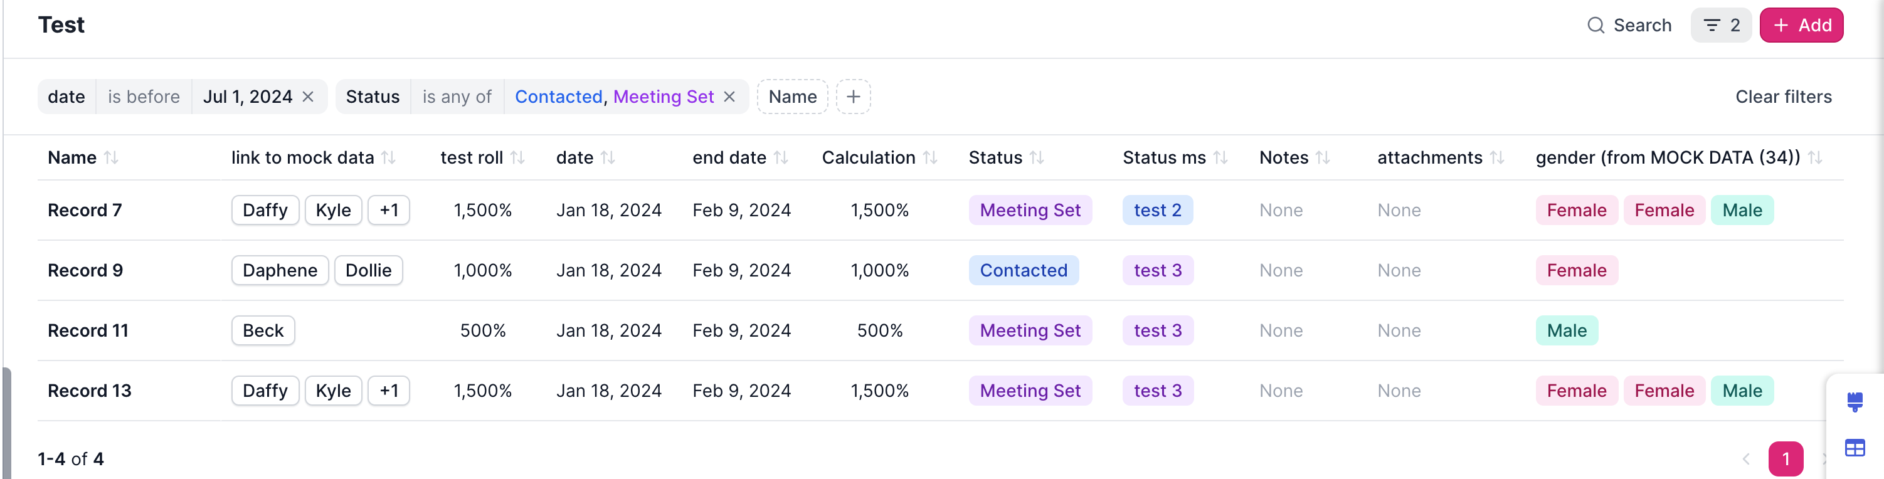Go to page 1 in pagination
Image resolution: width=1884 pixels, height=479 pixels.
(x=1786, y=458)
